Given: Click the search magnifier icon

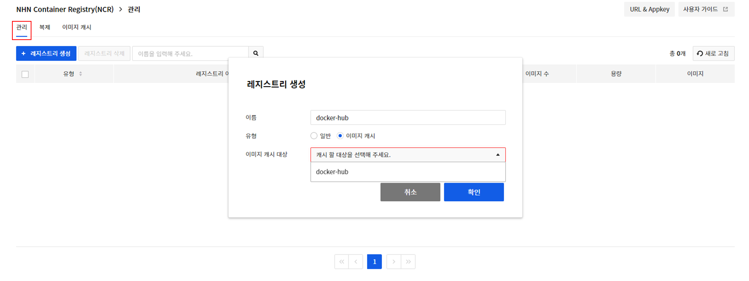Looking at the screenshot, I should click(x=256, y=54).
